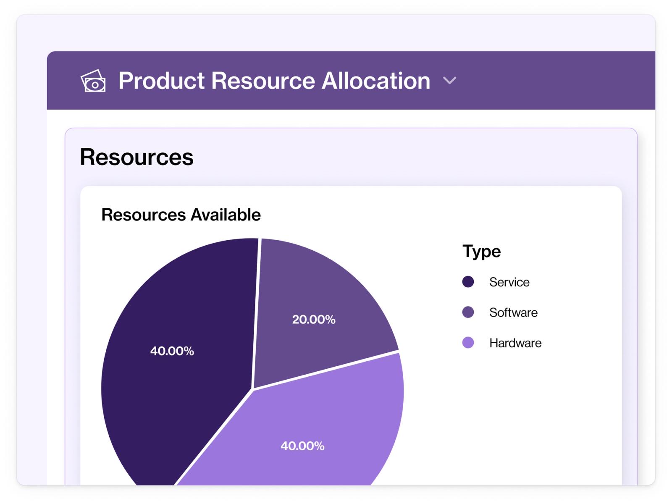Screen dimensions: 672x504
Task: Click the Resources Available chart title
Action: coord(181,215)
